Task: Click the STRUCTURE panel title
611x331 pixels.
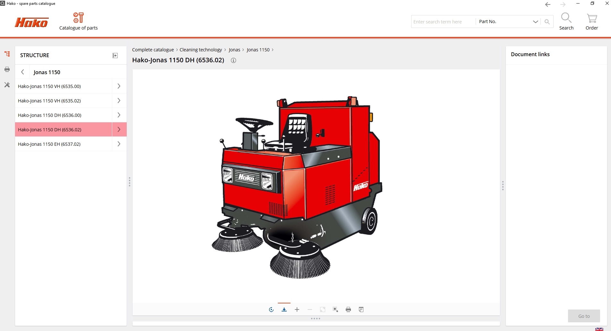Action: [x=35, y=55]
